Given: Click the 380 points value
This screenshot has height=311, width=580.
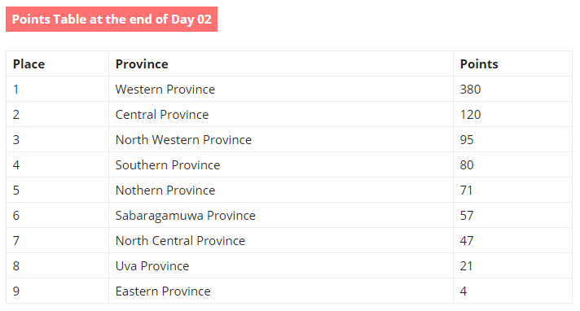Looking at the screenshot, I should [x=470, y=89].
